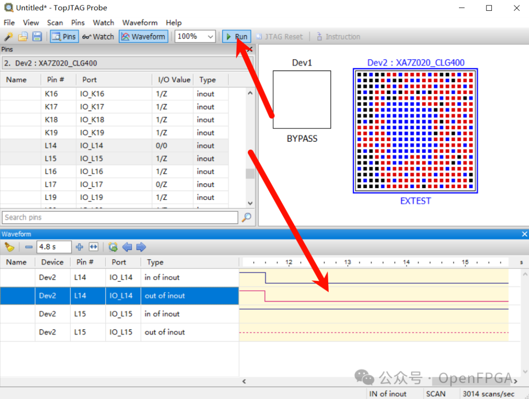This screenshot has height=399, width=529.
Task: Select the L17 0/Z value cell
Action: 172,184
